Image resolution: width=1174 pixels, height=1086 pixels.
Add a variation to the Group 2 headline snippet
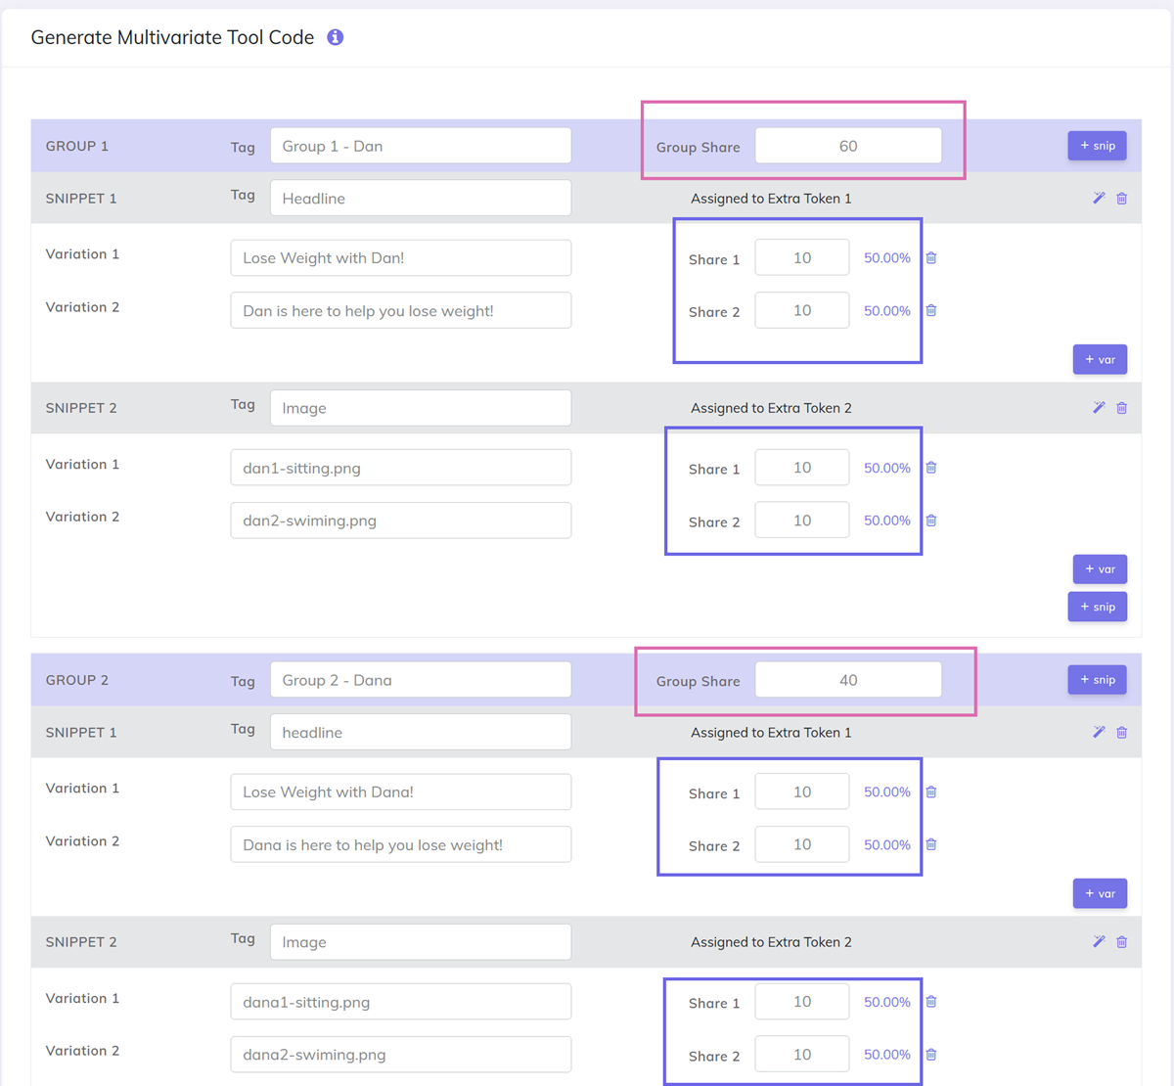coord(1100,892)
